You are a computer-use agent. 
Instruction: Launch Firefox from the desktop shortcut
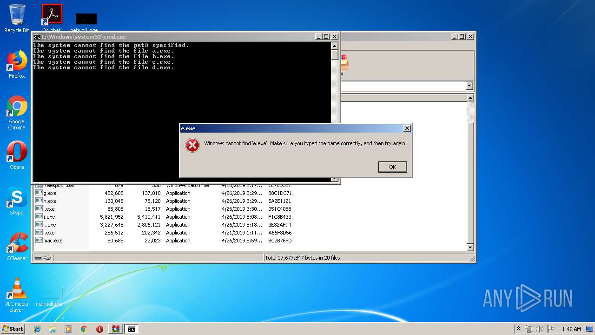17,64
